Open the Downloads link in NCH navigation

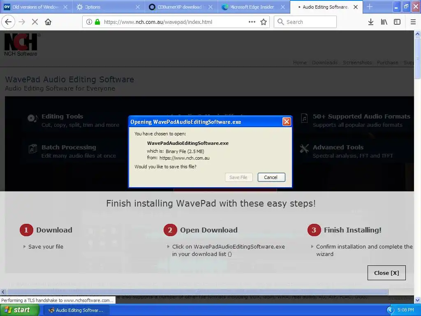coord(325,63)
